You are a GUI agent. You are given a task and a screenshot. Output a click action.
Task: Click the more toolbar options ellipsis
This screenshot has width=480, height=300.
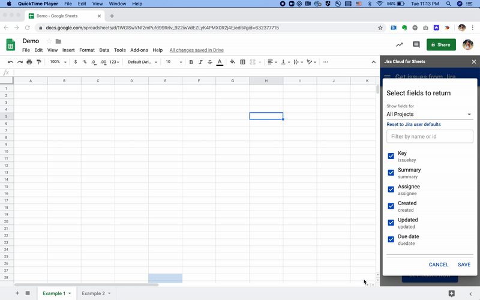[325, 62]
